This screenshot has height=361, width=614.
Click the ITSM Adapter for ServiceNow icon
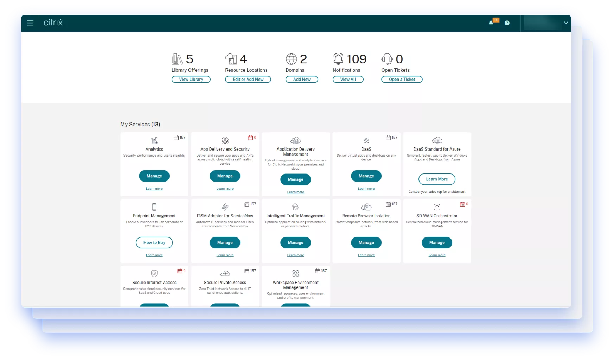225,207
